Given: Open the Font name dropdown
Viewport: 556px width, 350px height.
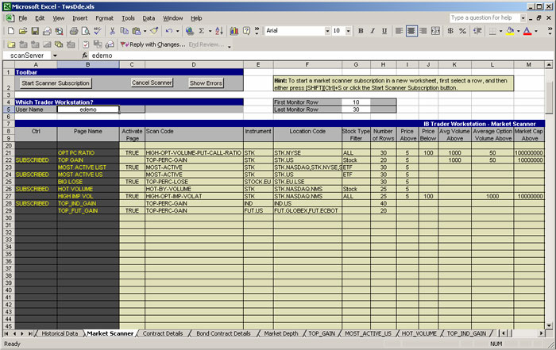Looking at the screenshot, I should click(327, 31).
